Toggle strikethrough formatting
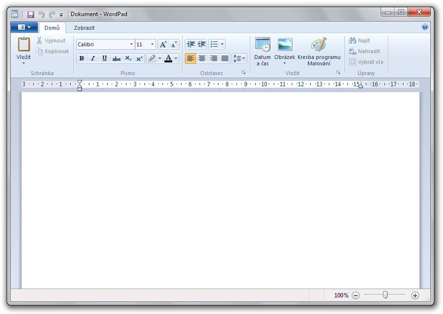443x314 pixels. (117, 59)
